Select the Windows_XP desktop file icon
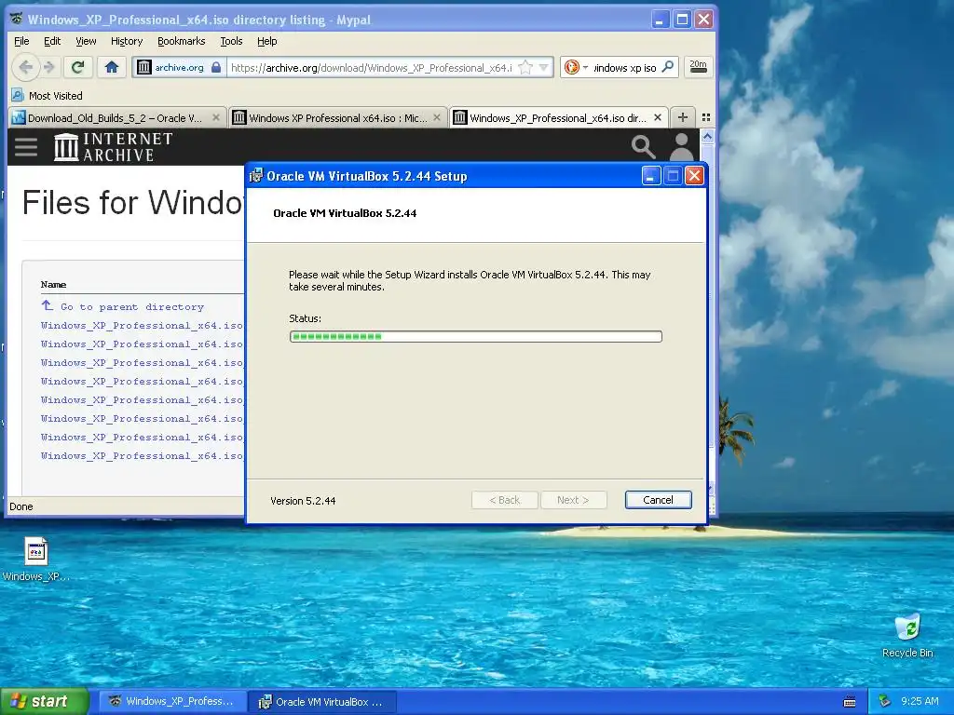The height and width of the screenshot is (715, 954). coord(36,560)
